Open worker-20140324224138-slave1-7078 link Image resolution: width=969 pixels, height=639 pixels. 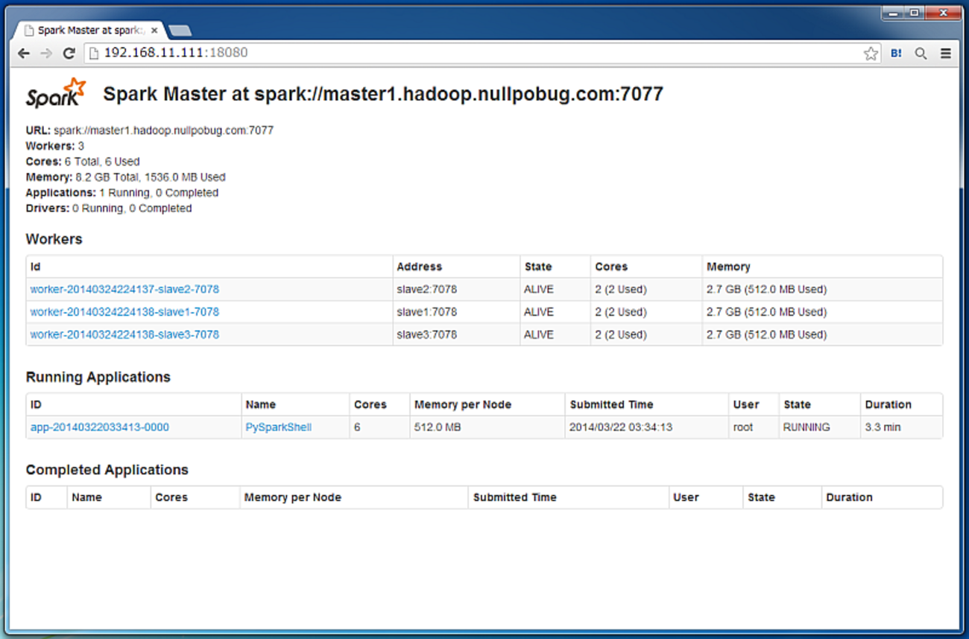click(x=124, y=312)
